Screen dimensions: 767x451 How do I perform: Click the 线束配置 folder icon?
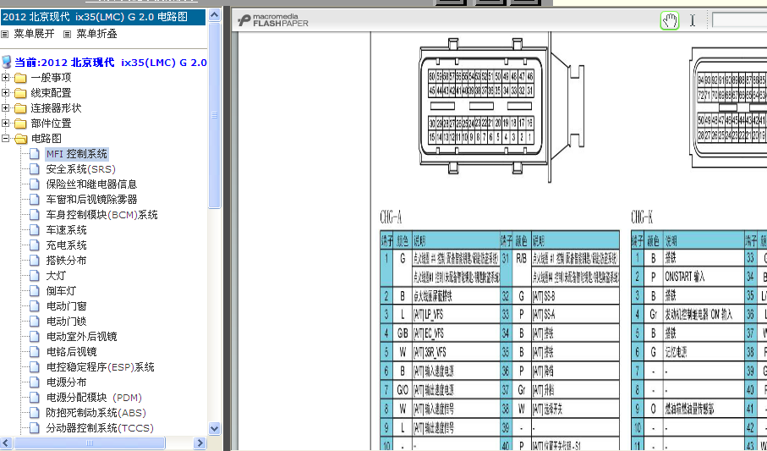coord(20,93)
